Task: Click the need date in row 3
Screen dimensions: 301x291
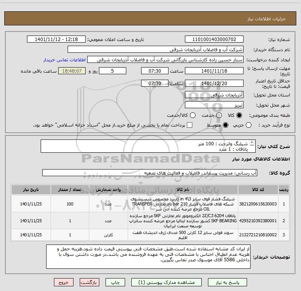Action: coord(31,235)
